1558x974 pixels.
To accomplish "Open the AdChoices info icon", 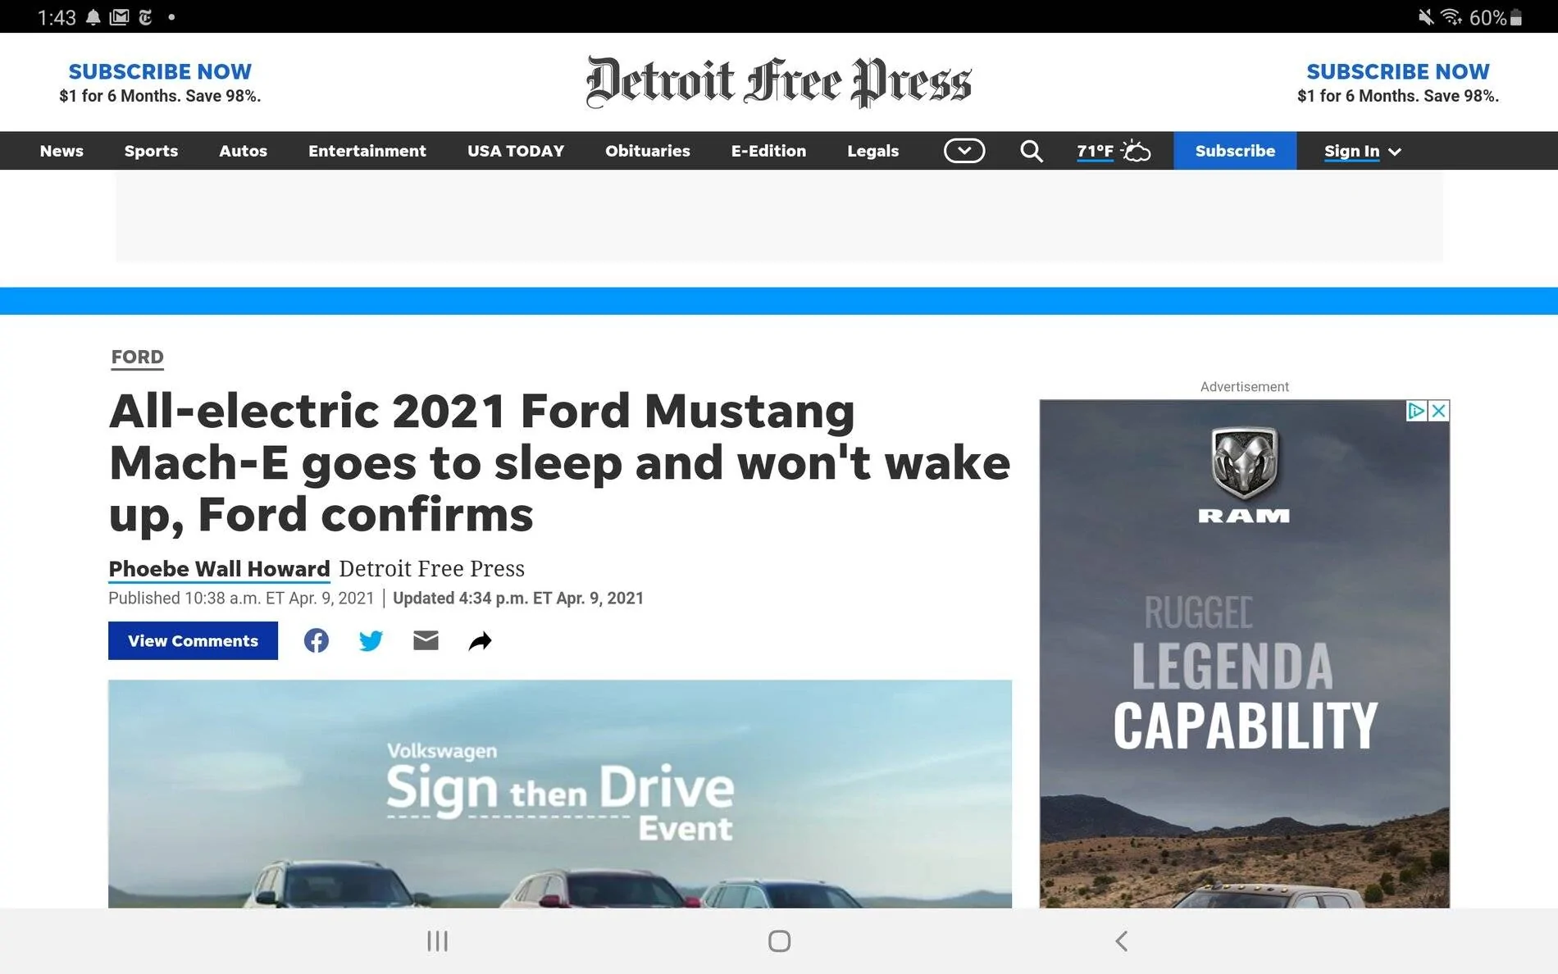I will pos(1416,411).
